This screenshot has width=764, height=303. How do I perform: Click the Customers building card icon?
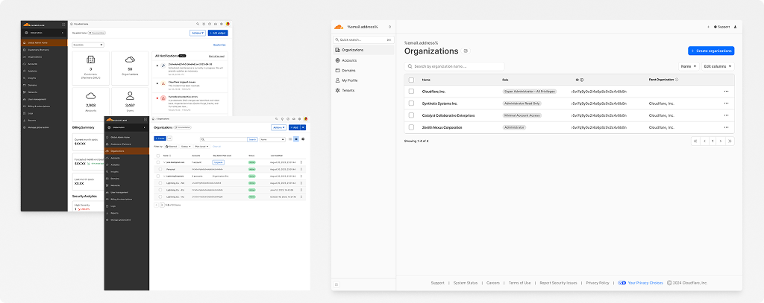point(90,60)
